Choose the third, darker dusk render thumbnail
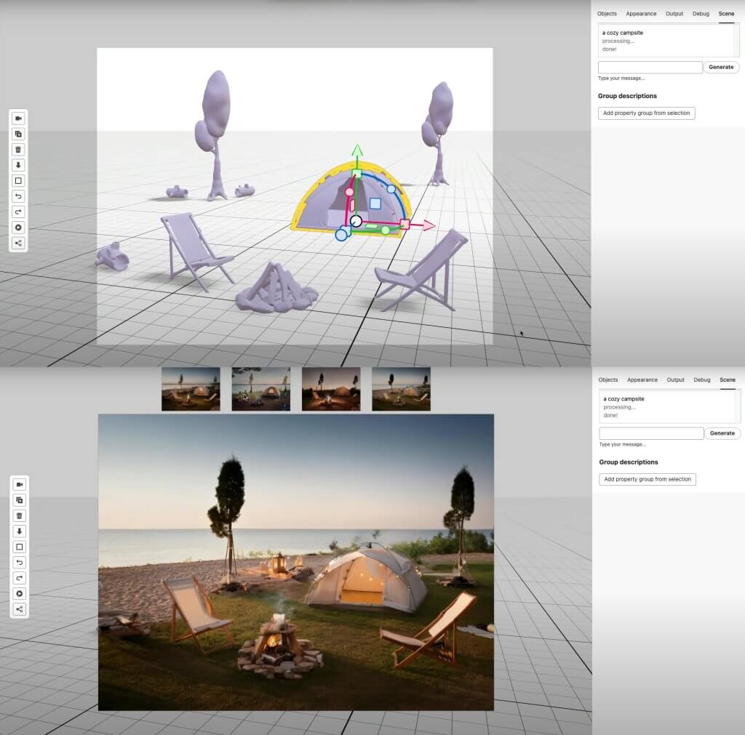 tap(331, 389)
